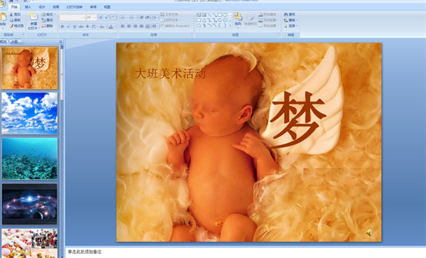Select the Format Painter brush icon
This screenshot has height=258, width=426.
(x=11, y=26)
